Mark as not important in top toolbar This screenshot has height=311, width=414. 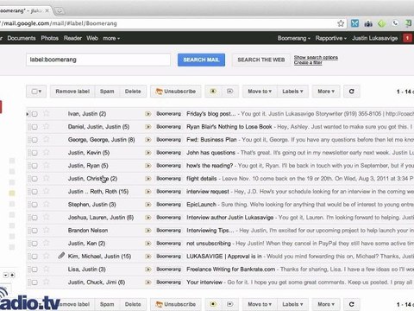229,92
